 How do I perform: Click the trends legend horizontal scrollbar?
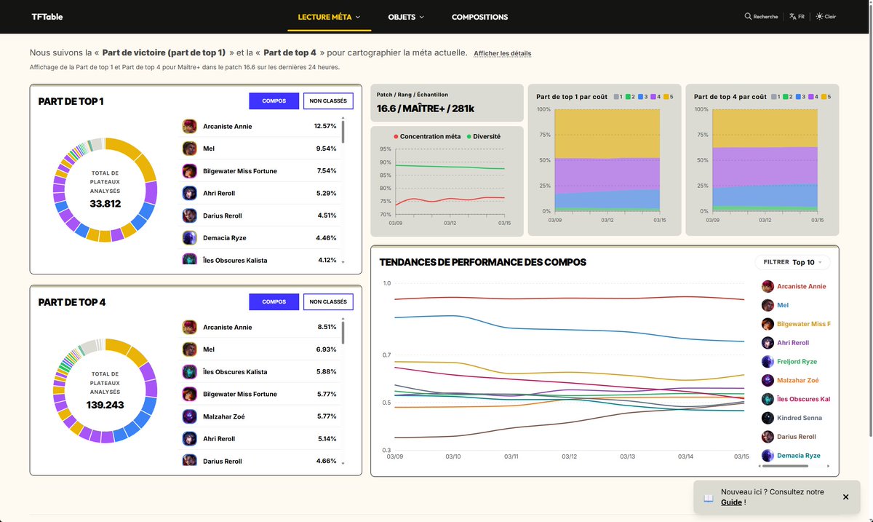(784, 466)
